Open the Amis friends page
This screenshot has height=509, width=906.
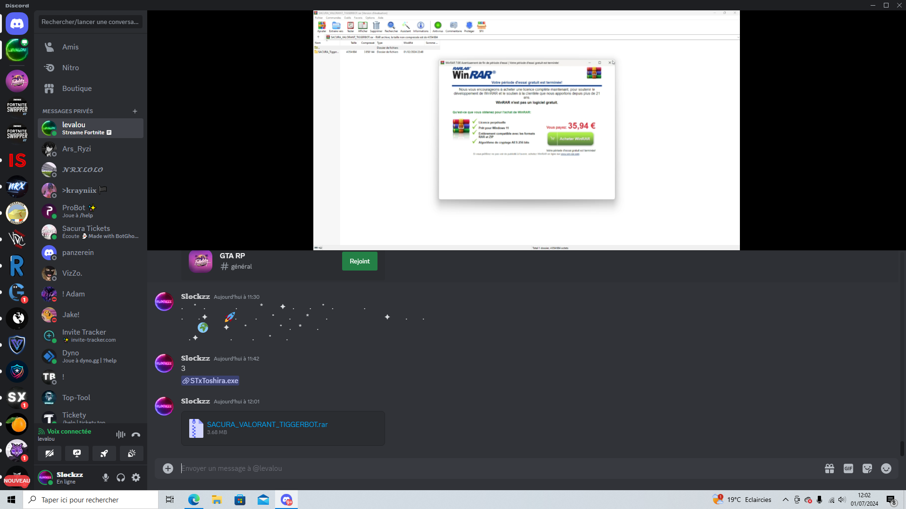point(91,47)
